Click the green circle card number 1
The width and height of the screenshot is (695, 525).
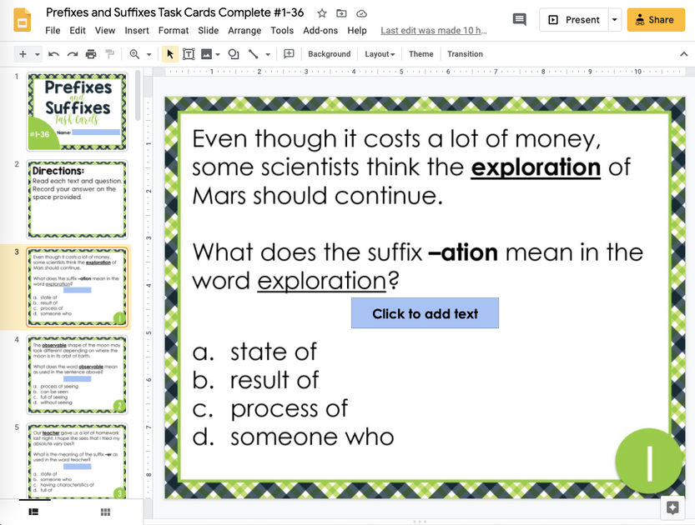(x=649, y=462)
